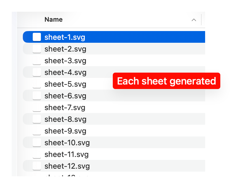The image size is (232, 188).
Task: Click the sheet-4.svg file icon
Action: 37,72
